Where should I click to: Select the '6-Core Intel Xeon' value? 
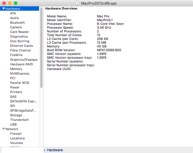[110, 24]
